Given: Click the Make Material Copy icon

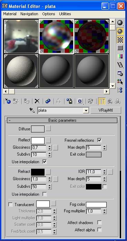Looking at the screenshot, I should (x=48, y=101).
